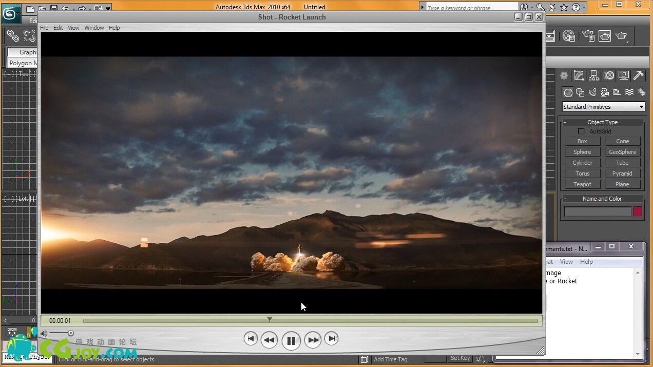Viewport: 653px width, 367px height.
Task: Click the object name input field
Action: coord(598,211)
